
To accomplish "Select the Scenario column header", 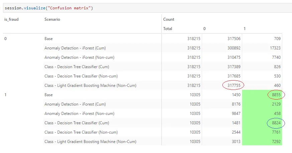I will pyautogui.click(x=52, y=19).
